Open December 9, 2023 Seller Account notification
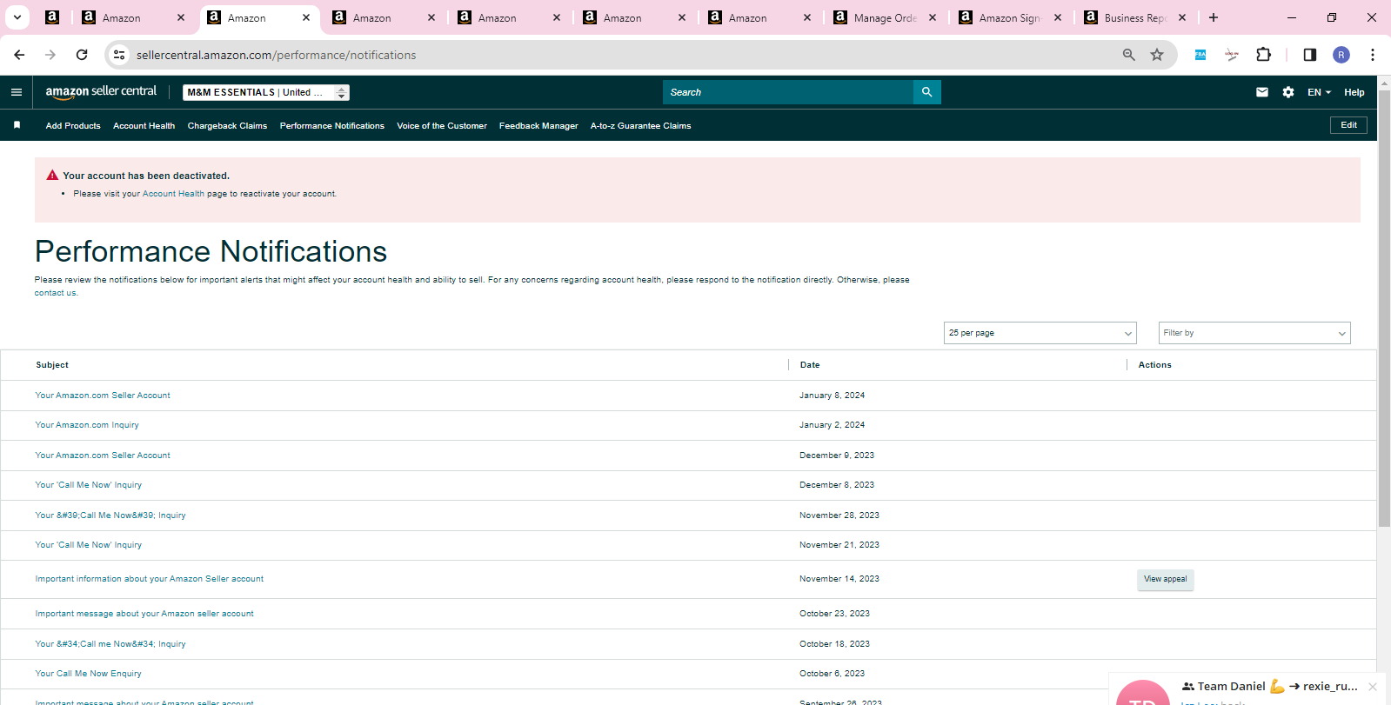The image size is (1391, 705). point(103,456)
